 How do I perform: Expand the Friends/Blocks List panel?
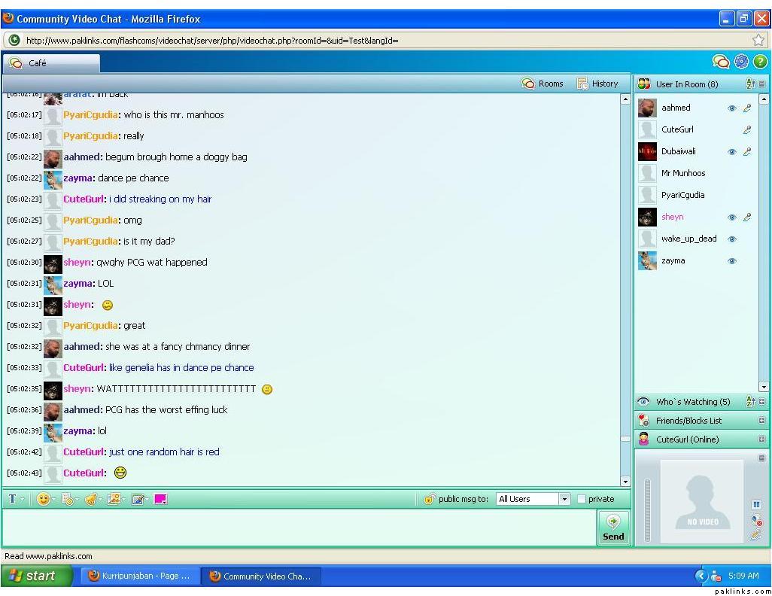pyautogui.click(x=761, y=421)
